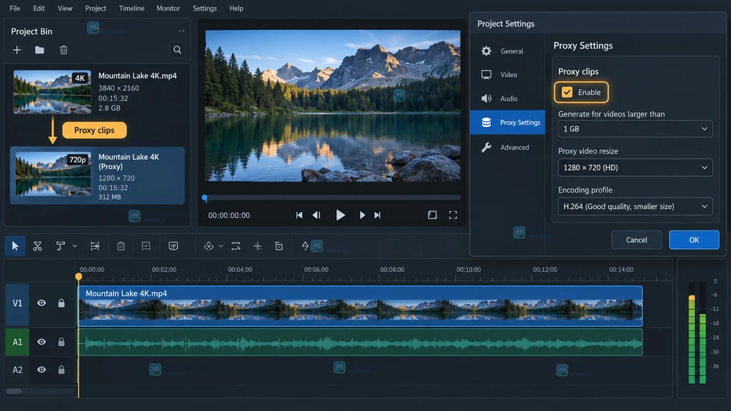Click the add clip plus icon in Project Bin
Viewport: 731px width, 411px height.
pos(17,50)
